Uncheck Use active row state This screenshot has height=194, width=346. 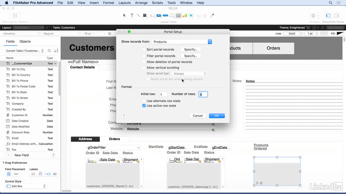pyautogui.click(x=144, y=106)
